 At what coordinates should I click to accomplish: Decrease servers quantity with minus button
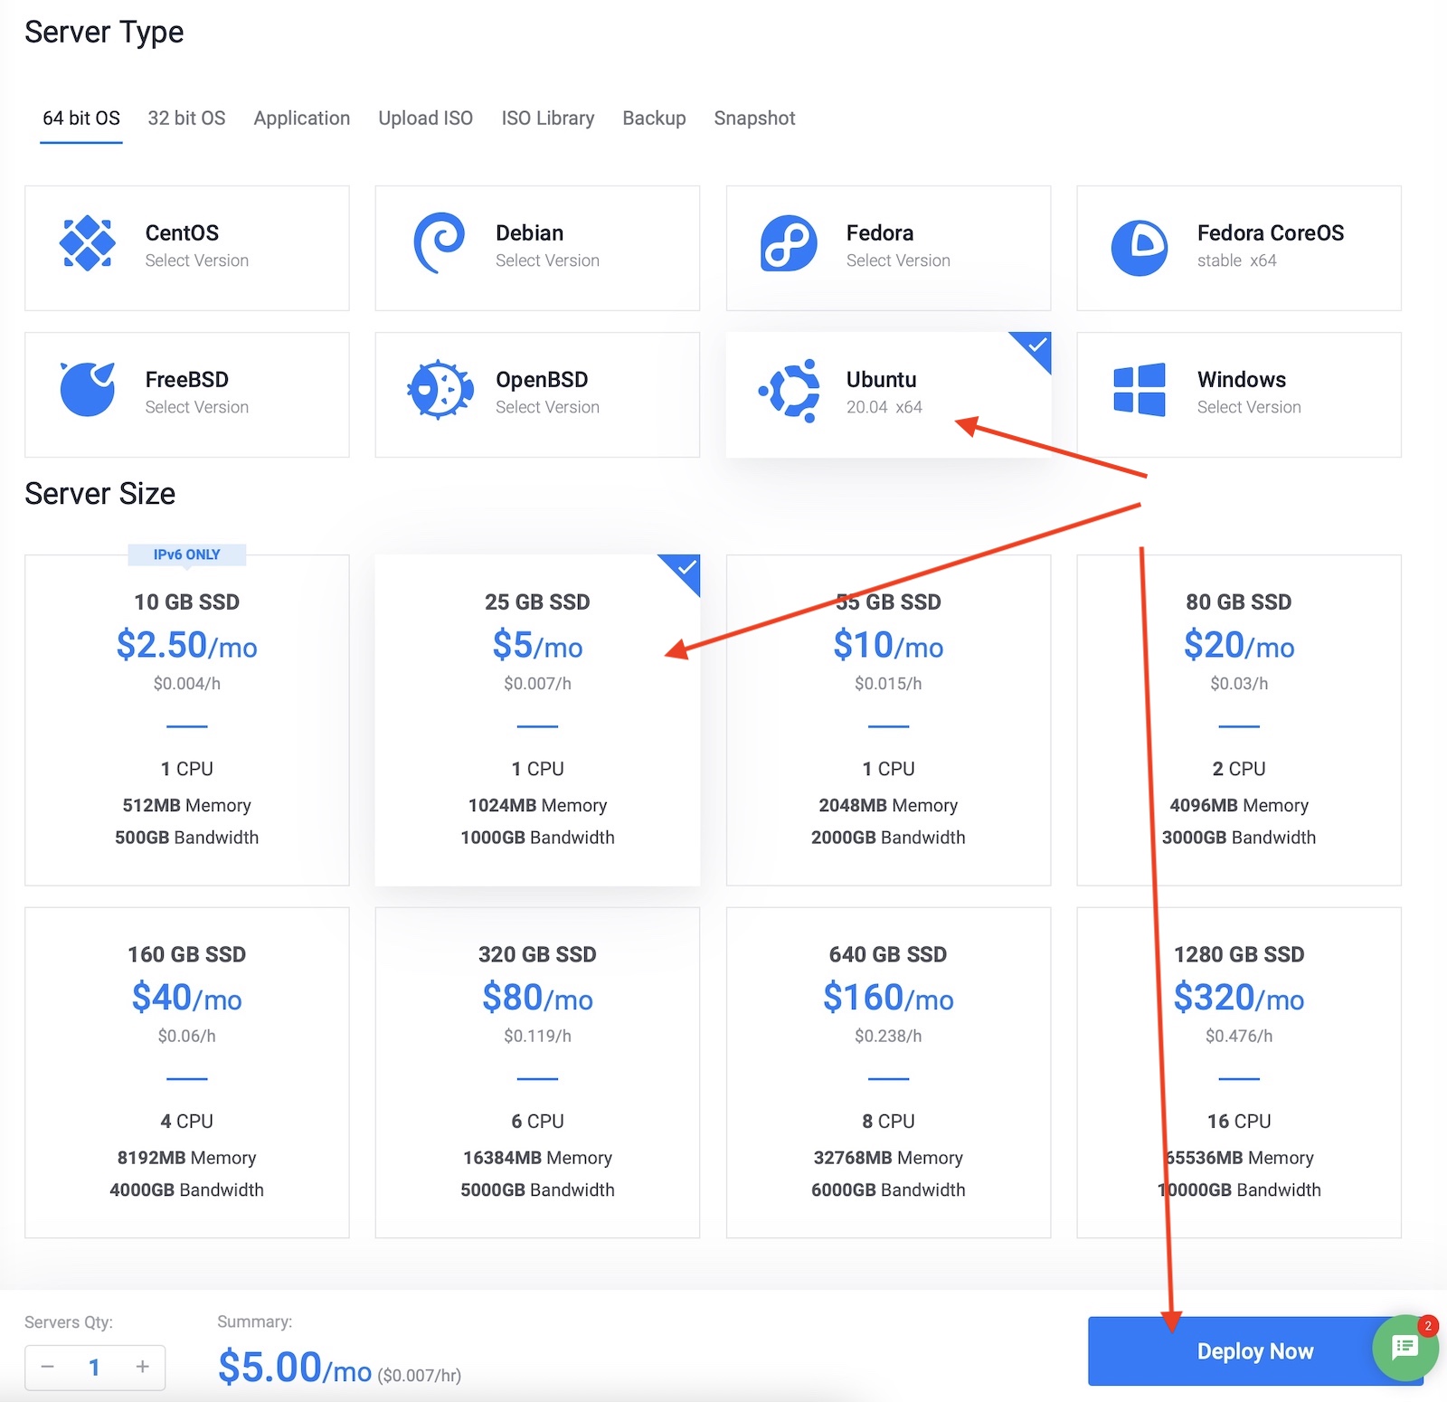[48, 1367]
